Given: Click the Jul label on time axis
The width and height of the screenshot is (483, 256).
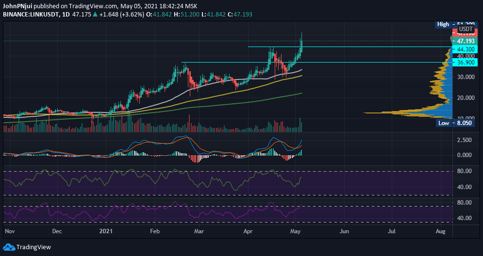Looking at the screenshot, I should (392, 231).
